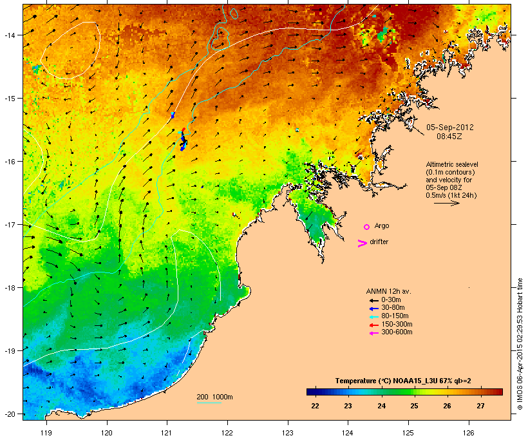Image resolution: width=528 pixels, height=438 pixels.
Task: Click the latitude label -15
Action: 10,99
